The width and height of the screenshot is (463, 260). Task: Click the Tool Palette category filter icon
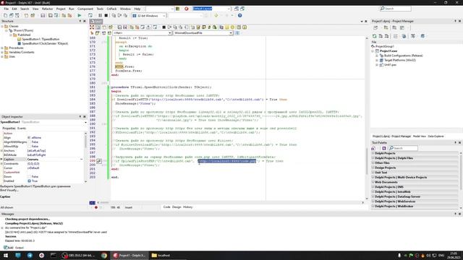click(373, 148)
